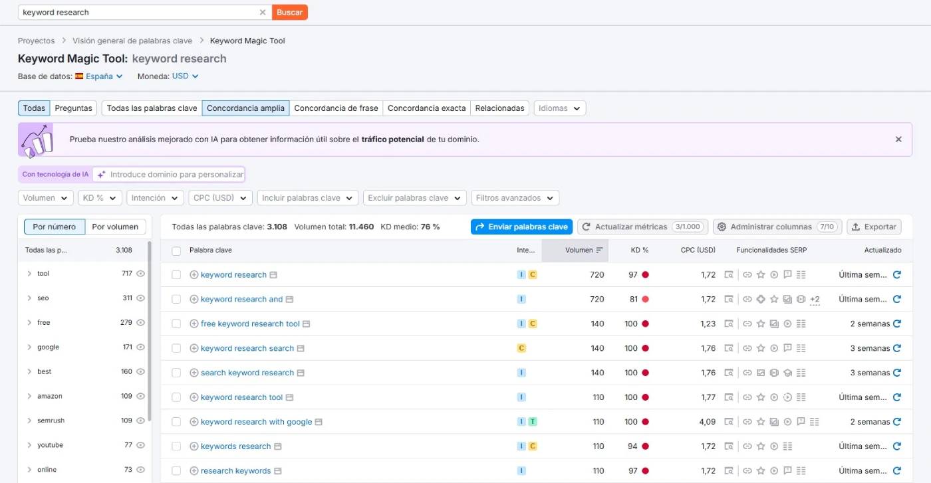Click the refresh icon for keyword research row

pos(898,274)
